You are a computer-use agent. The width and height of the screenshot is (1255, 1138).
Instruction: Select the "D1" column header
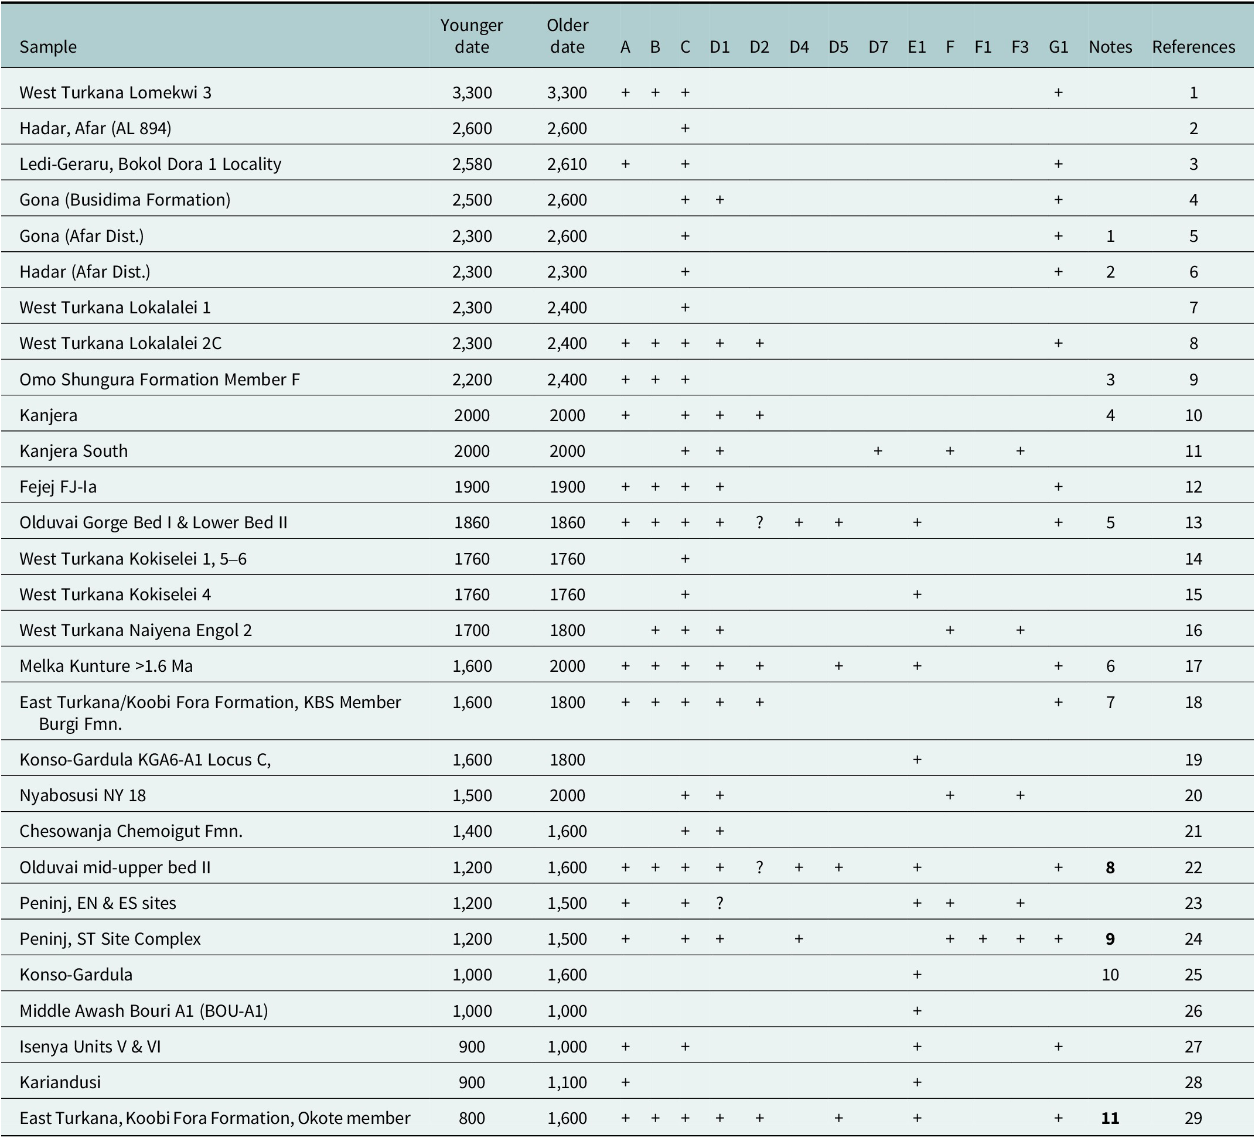719,47
